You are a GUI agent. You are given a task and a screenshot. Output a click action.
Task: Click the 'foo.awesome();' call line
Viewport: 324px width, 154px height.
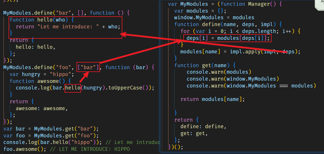tap(24, 149)
